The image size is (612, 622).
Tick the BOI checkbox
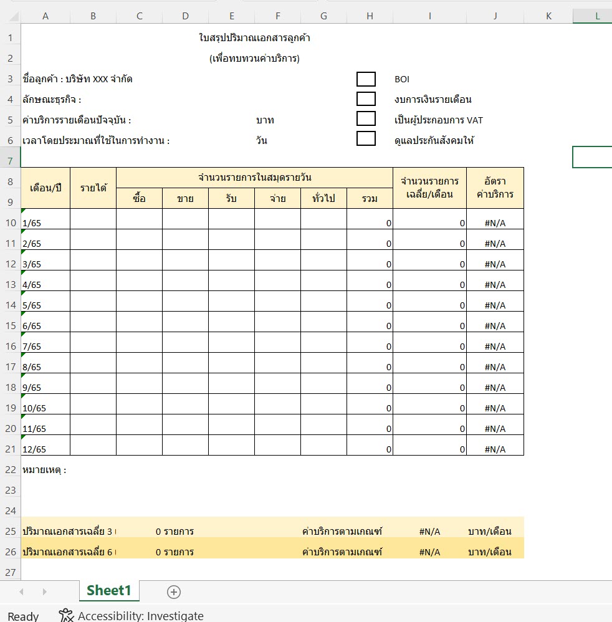click(366, 79)
